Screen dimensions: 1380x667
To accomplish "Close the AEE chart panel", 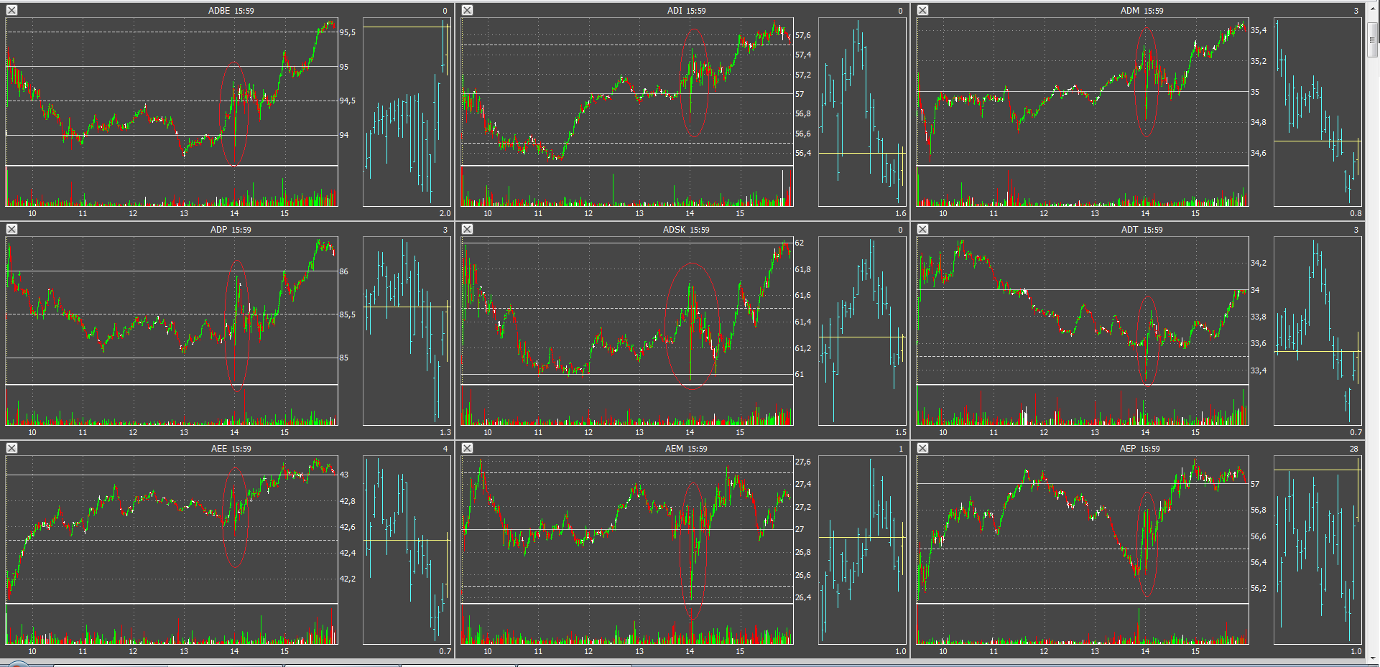I will [x=12, y=448].
